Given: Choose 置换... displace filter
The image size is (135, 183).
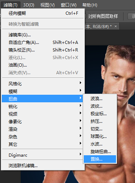Looking at the screenshot, I should point(100,159).
